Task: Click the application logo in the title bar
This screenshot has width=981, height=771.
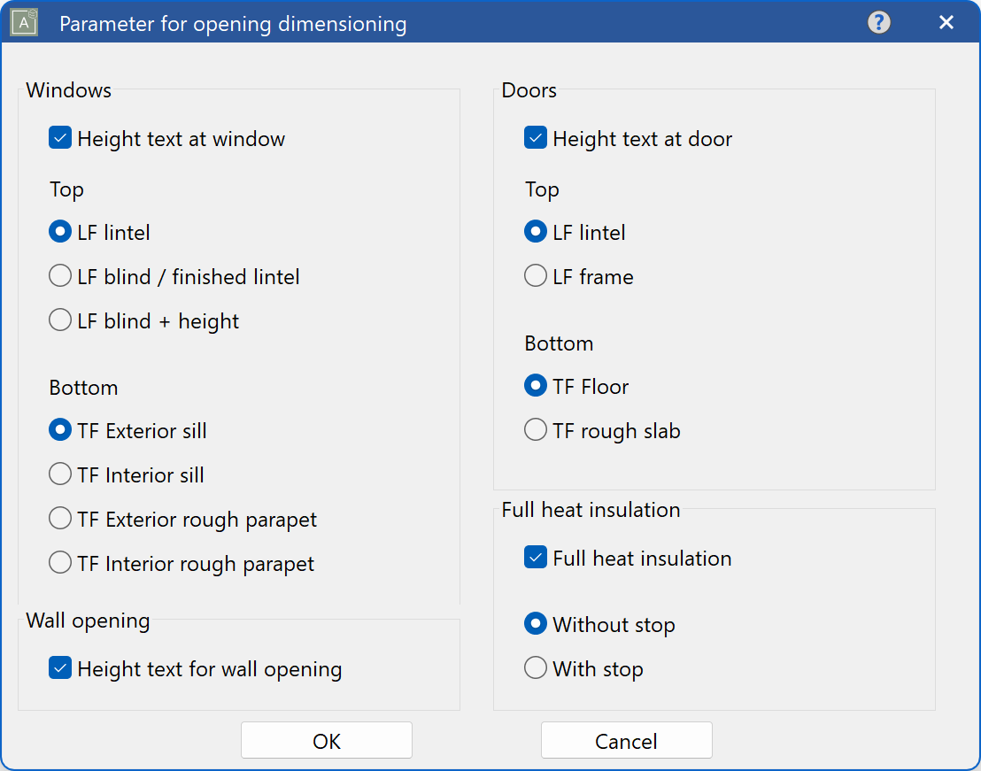Action: [x=23, y=22]
